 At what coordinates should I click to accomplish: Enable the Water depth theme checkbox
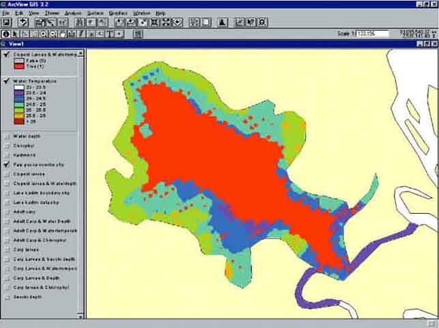(x=8, y=137)
